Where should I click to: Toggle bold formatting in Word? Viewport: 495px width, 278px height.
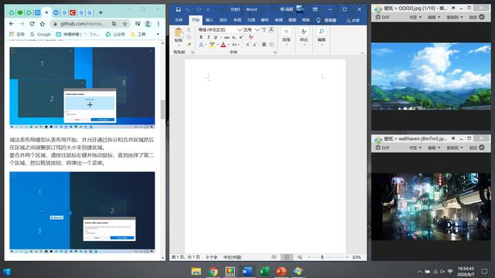[201, 37]
